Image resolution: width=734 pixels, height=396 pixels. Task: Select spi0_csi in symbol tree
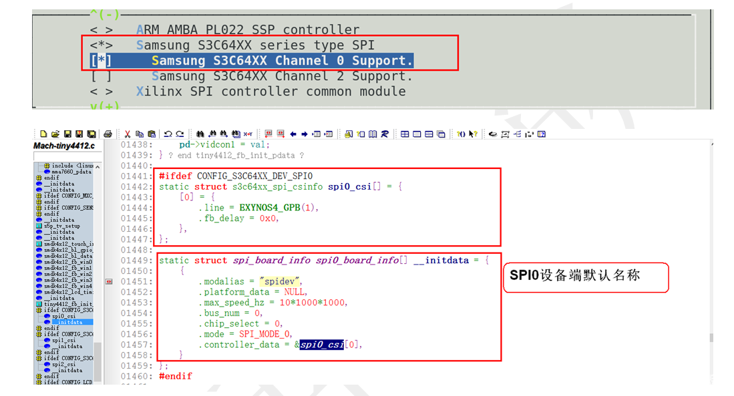click(63, 316)
